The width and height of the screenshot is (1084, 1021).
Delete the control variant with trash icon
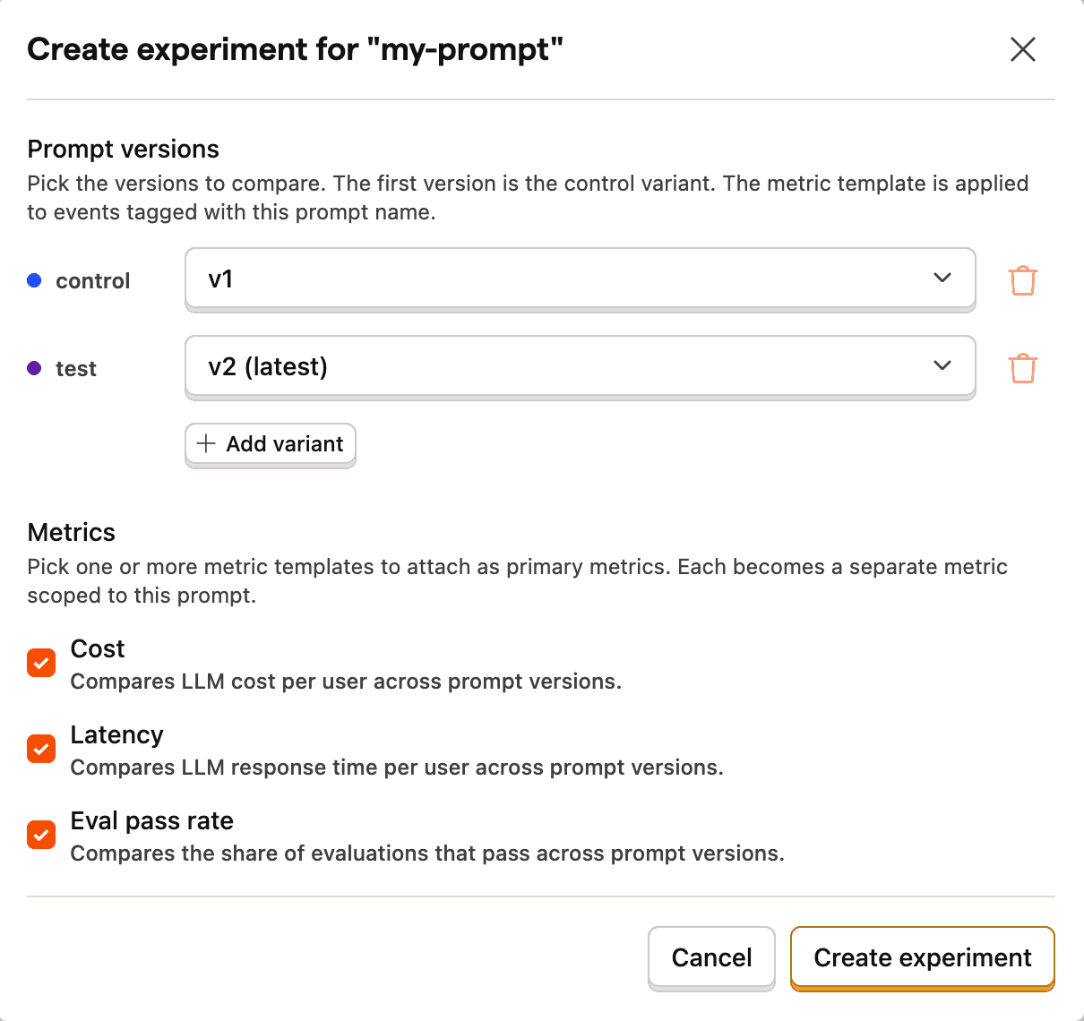1022,280
